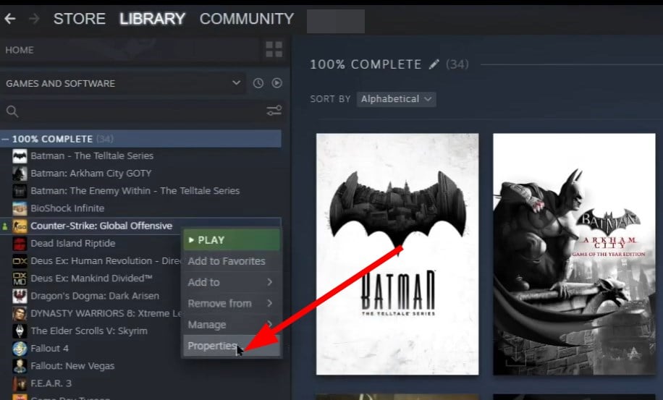Click Batman Enemy Within list icon
The width and height of the screenshot is (663, 400).
(x=20, y=191)
